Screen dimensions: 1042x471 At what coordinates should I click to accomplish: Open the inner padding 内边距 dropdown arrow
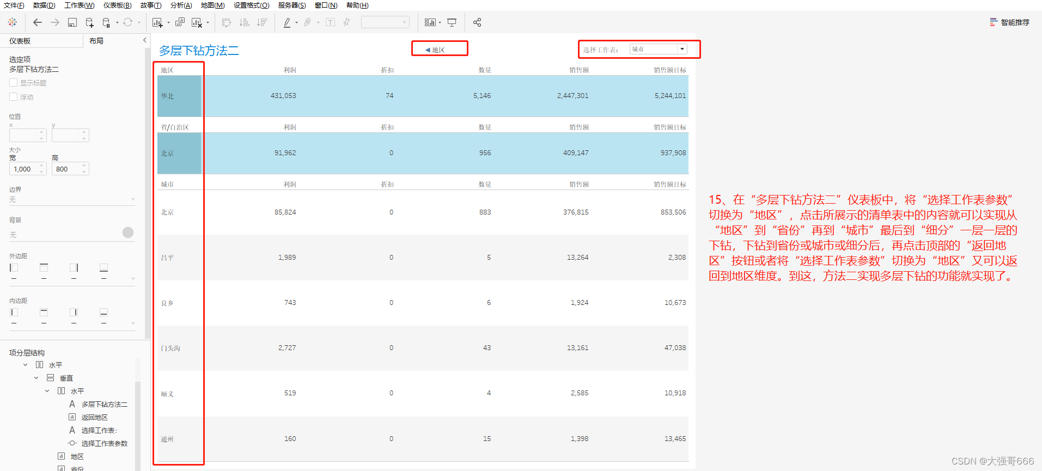pyautogui.click(x=133, y=323)
